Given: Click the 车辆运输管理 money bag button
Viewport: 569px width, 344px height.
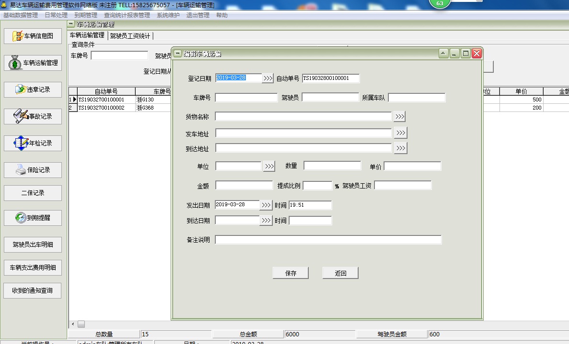Looking at the screenshot, I should 33,63.
